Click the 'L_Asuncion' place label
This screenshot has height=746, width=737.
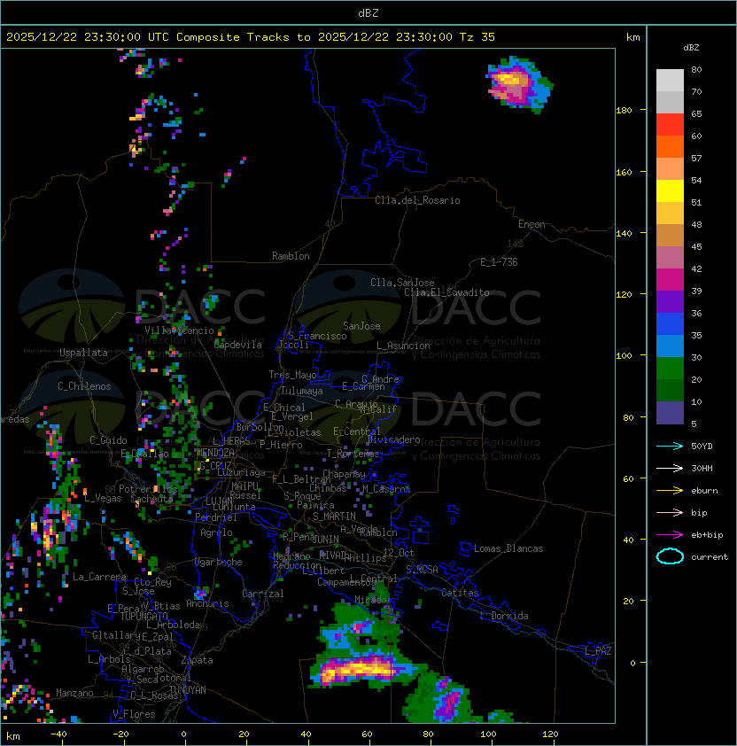tap(403, 346)
